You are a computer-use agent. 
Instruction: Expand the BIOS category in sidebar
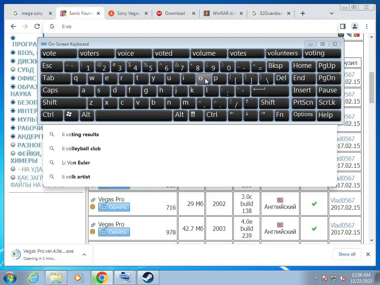(x=13, y=52)
